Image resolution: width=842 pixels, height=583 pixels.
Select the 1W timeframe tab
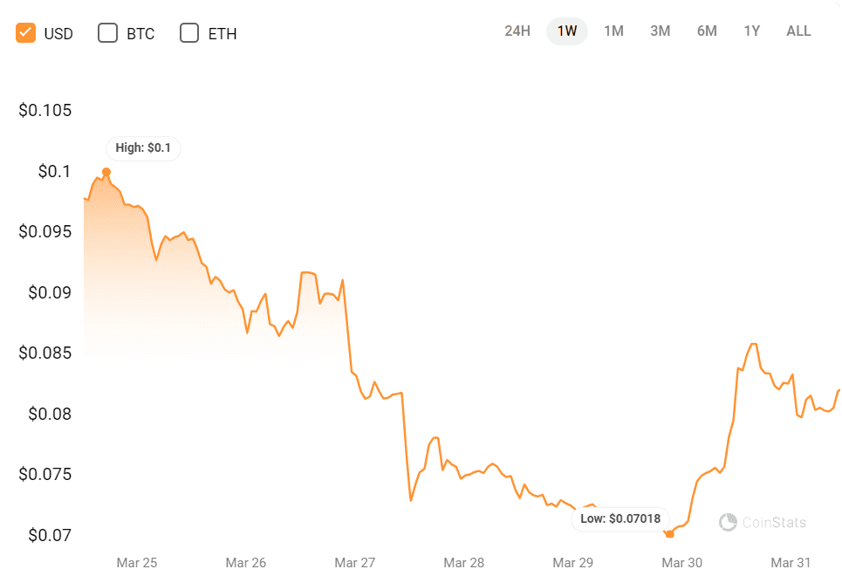click(x=566, y=31)
